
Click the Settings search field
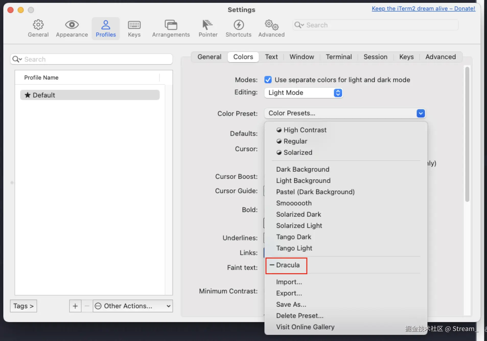pyautogui.click(x=375, y=25)
